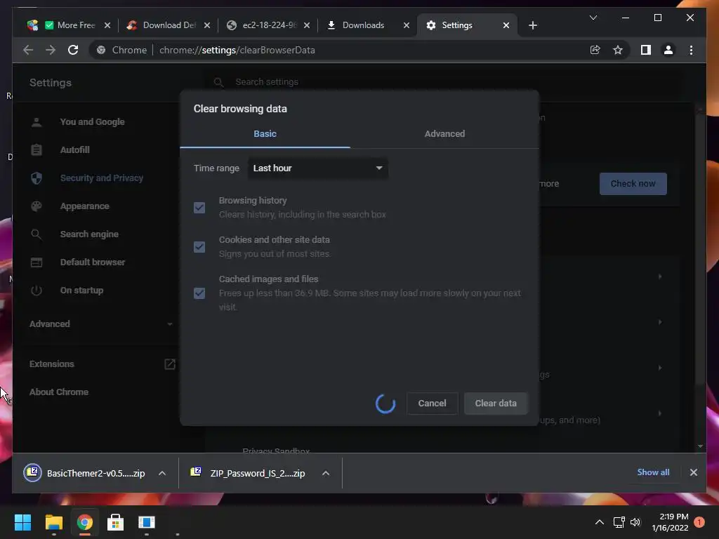Reload the current page
Image resolution: width=719 pixels, height=539 pixels.
73,50
